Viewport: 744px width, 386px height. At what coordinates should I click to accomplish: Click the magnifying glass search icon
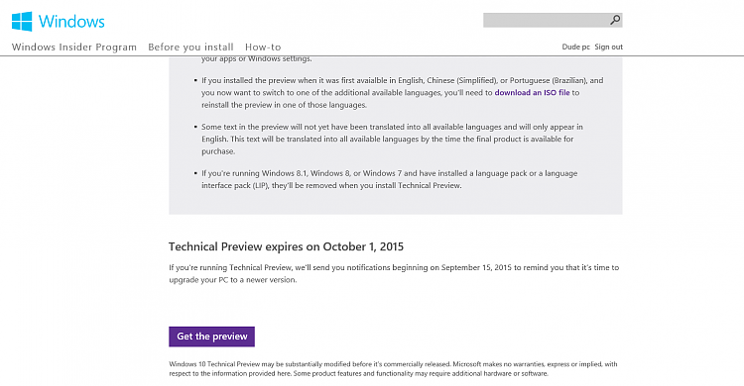tap(615, 20)
